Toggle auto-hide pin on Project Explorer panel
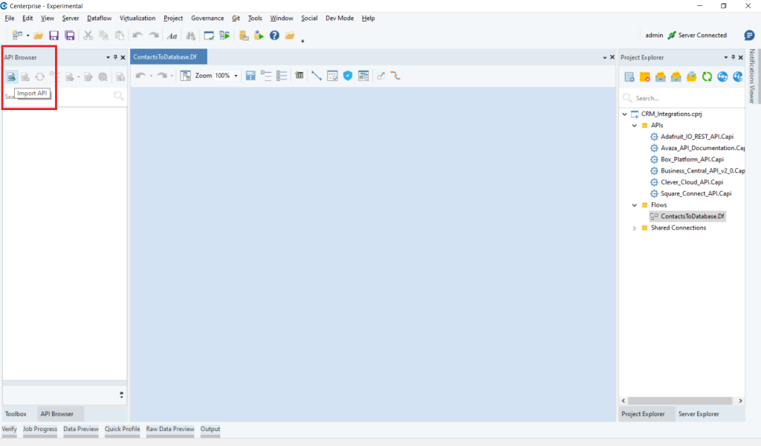The width and height of the screenshot is (761, 446). [733, 57]
